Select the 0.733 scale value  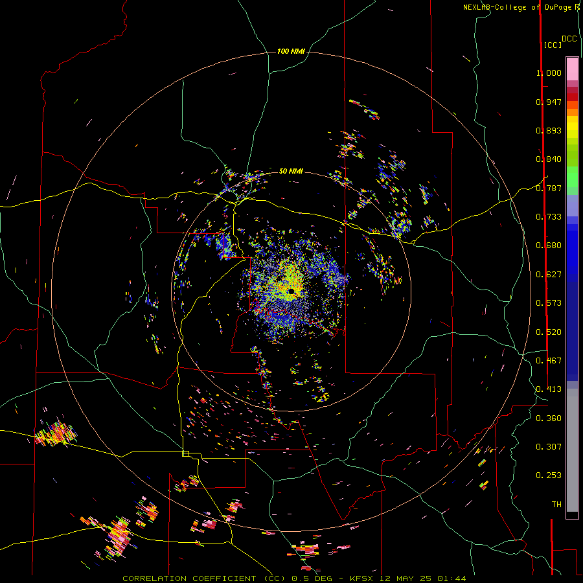[549, 217]
